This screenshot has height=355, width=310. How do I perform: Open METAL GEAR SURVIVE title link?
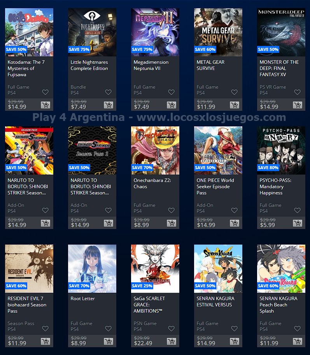pos(210,65)
